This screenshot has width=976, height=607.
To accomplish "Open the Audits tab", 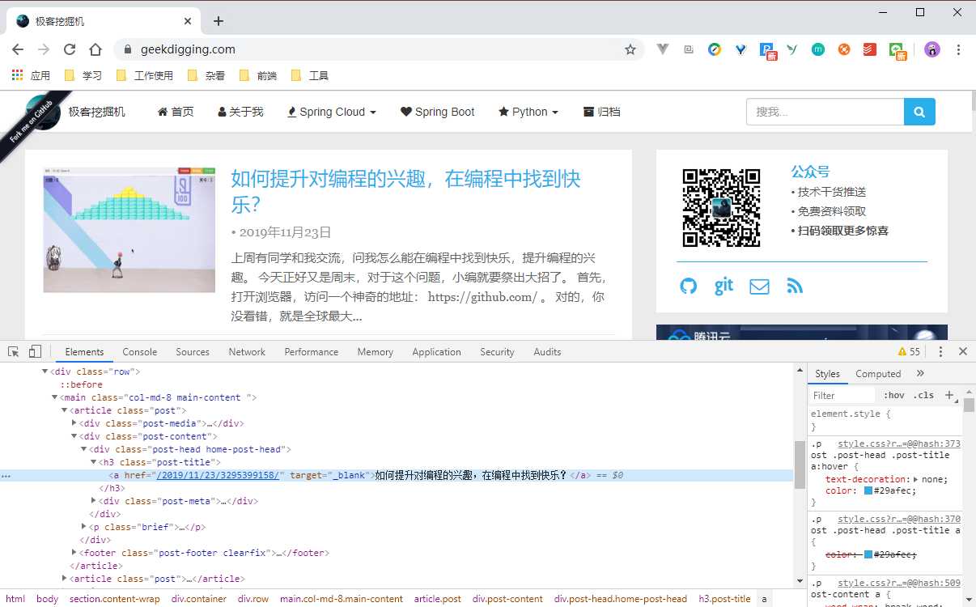I will pos(547,352).
